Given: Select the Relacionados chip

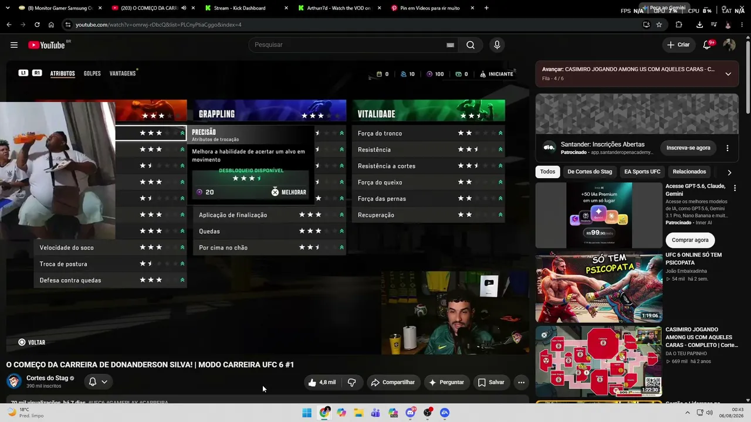Looking at the screenshot, I should pyautogui.click(x=689, y=172).
